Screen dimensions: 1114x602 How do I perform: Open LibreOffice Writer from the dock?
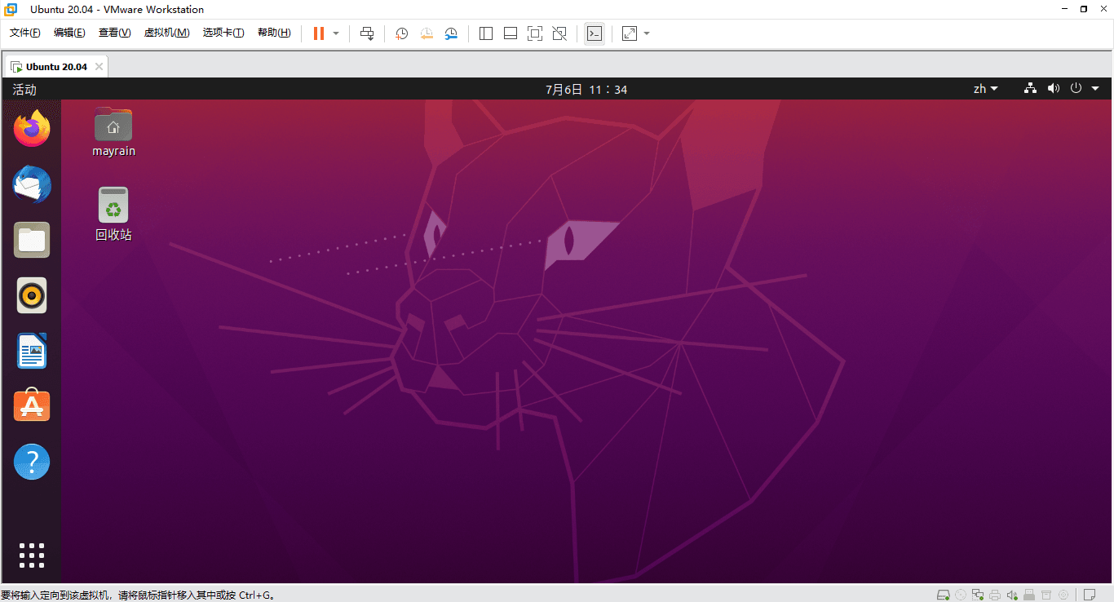click(x=32, y=351)
